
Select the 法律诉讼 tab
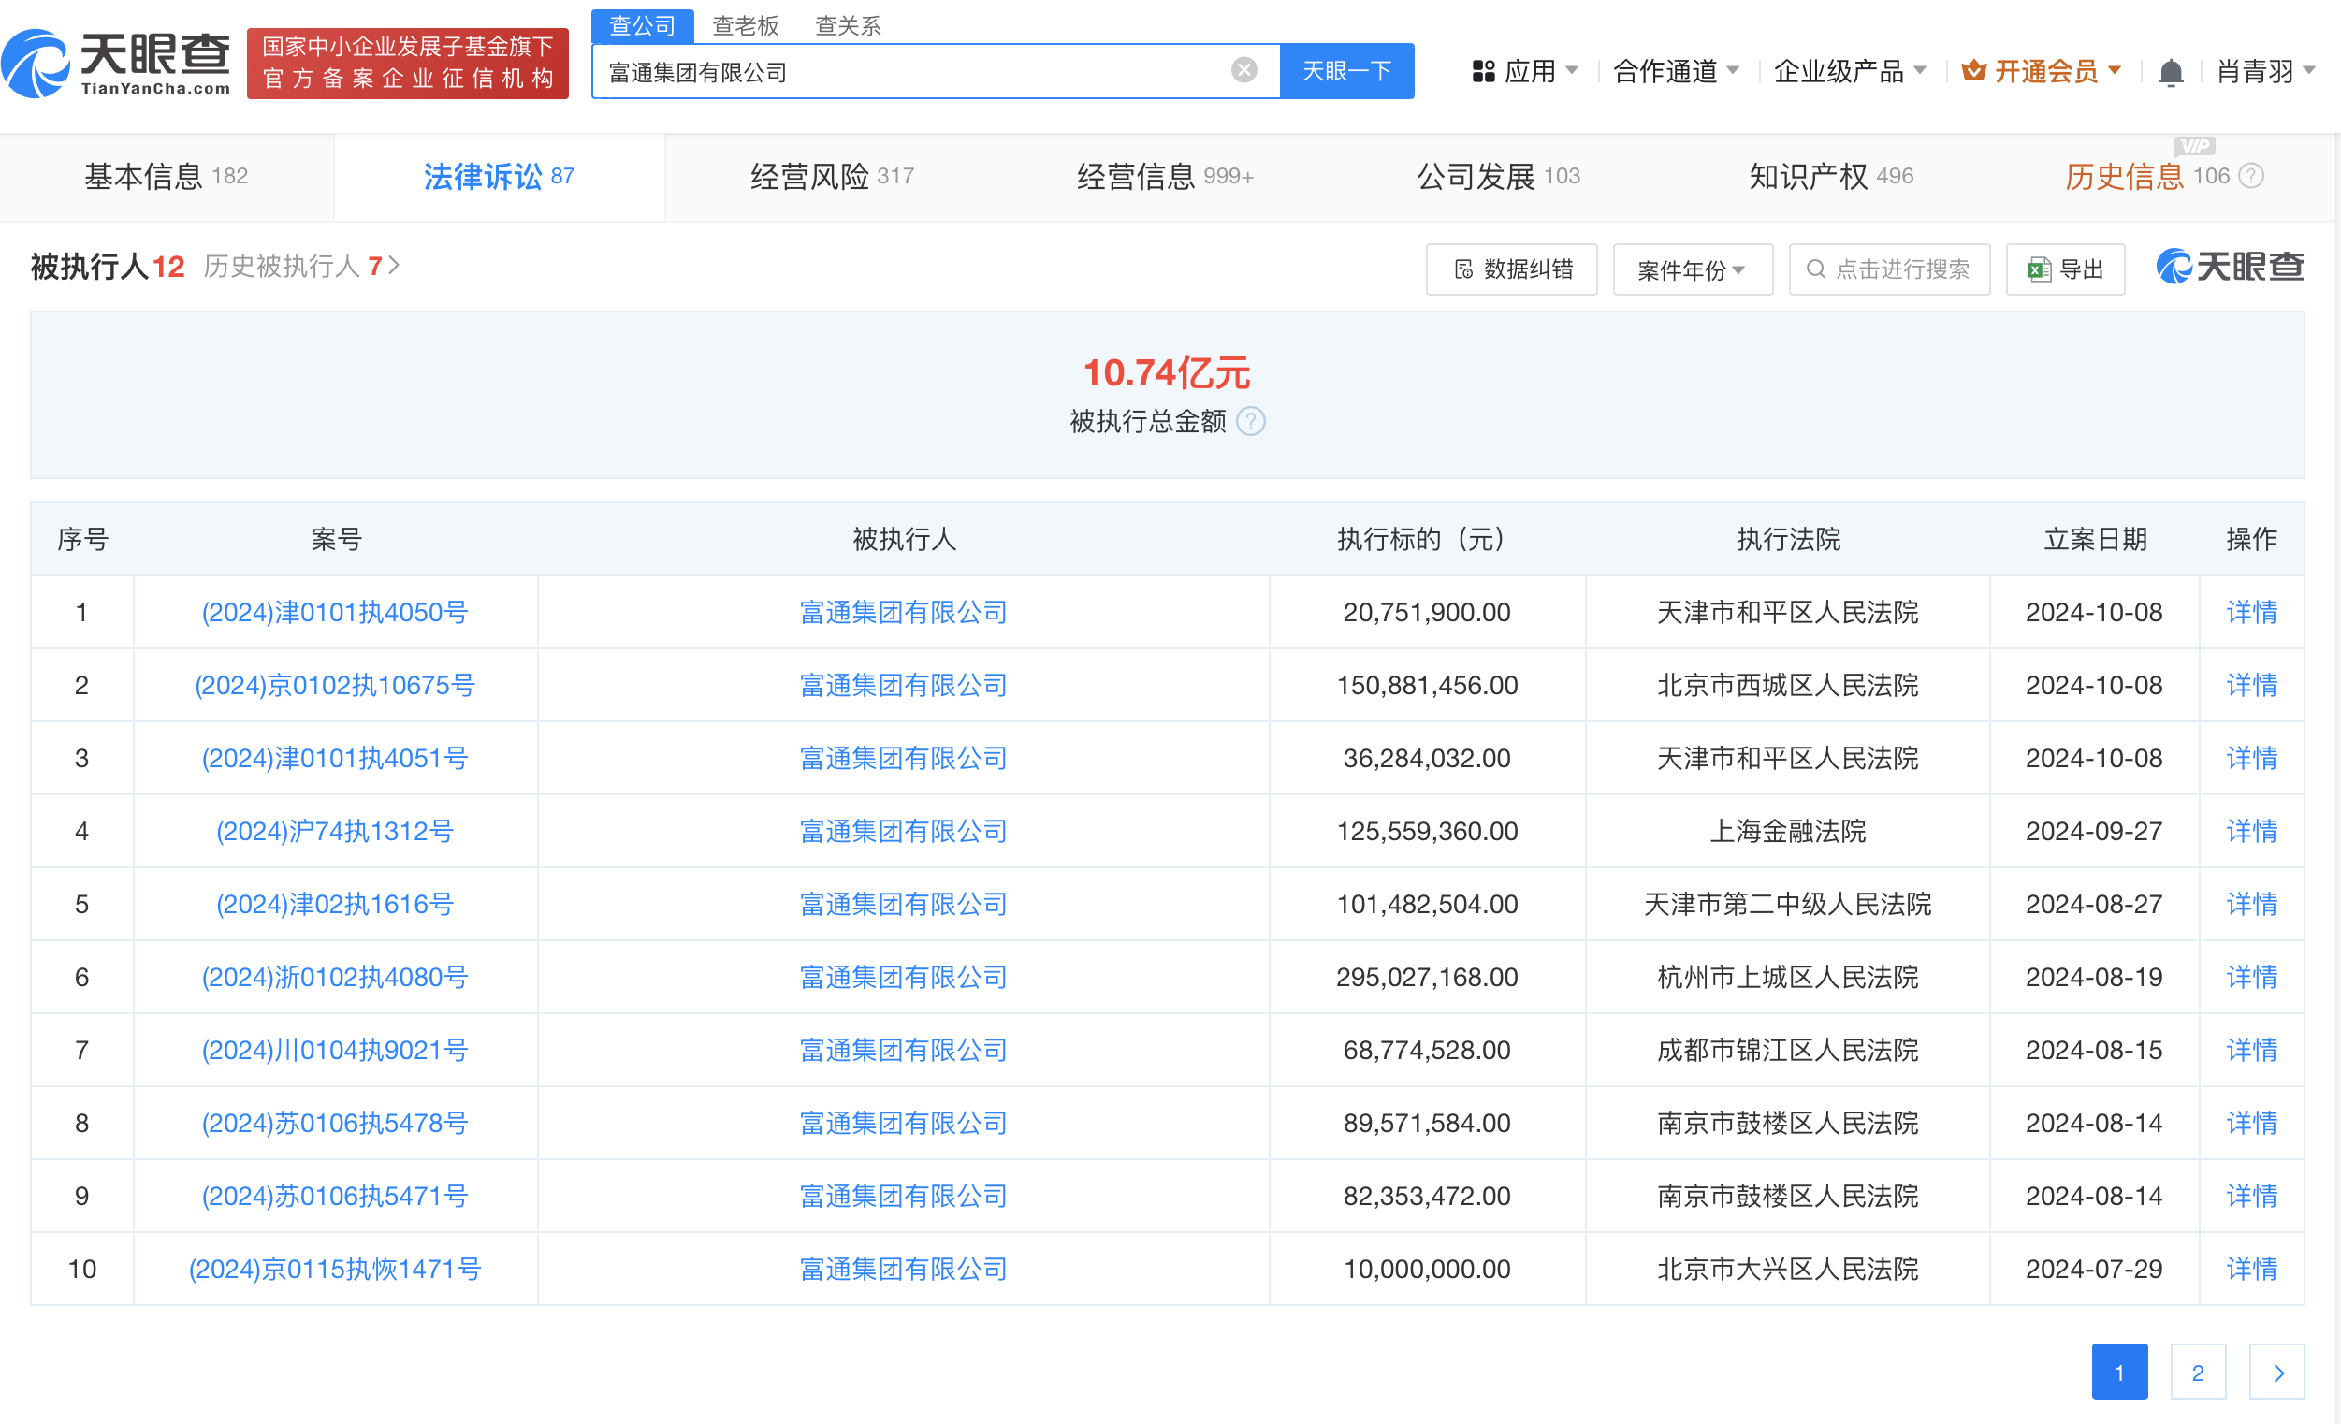coord(499,177)
